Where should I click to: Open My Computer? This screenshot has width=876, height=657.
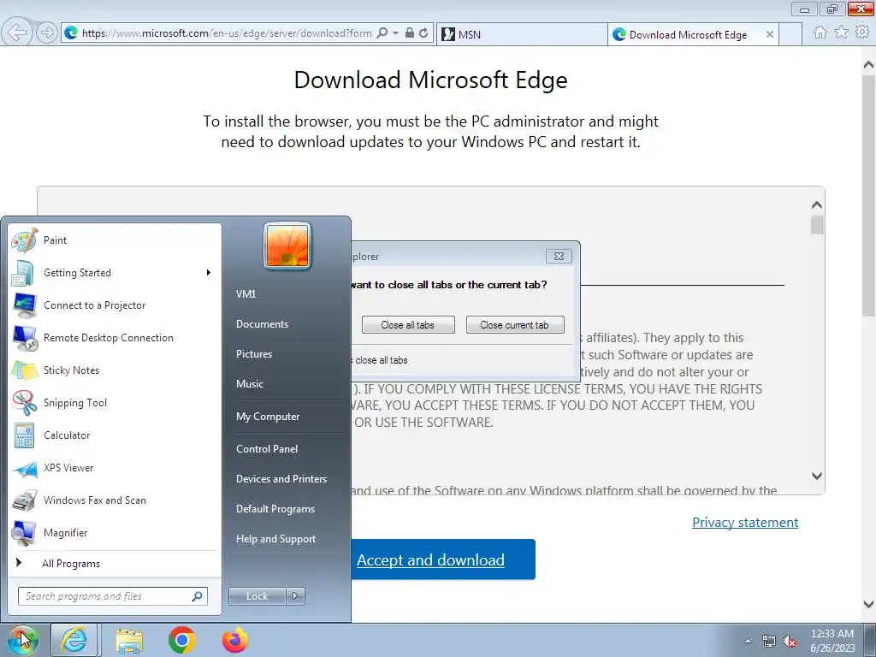[268, 417]
